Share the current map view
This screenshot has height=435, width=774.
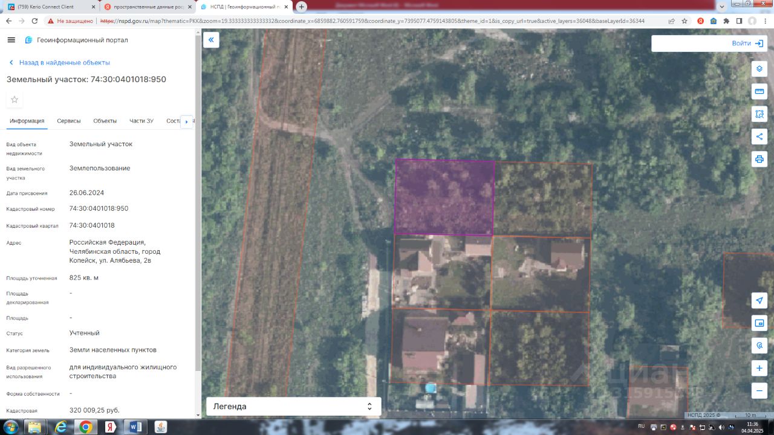click(759, 137)
